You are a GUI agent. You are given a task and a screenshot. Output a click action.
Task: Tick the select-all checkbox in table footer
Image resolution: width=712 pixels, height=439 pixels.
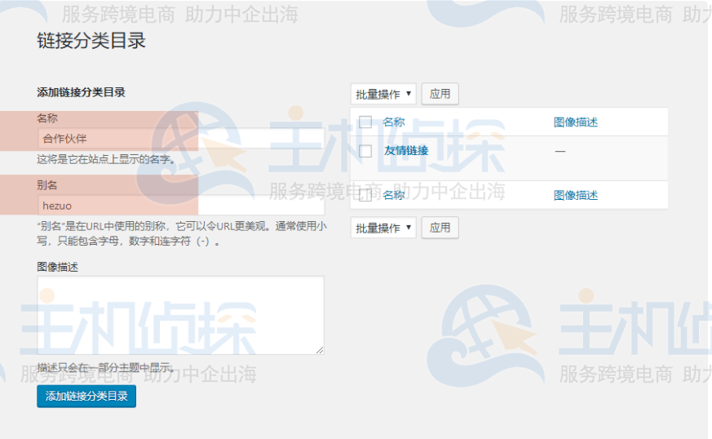point(365,195)
